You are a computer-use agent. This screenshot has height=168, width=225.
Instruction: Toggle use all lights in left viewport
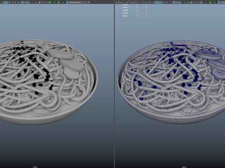(15, 2)
